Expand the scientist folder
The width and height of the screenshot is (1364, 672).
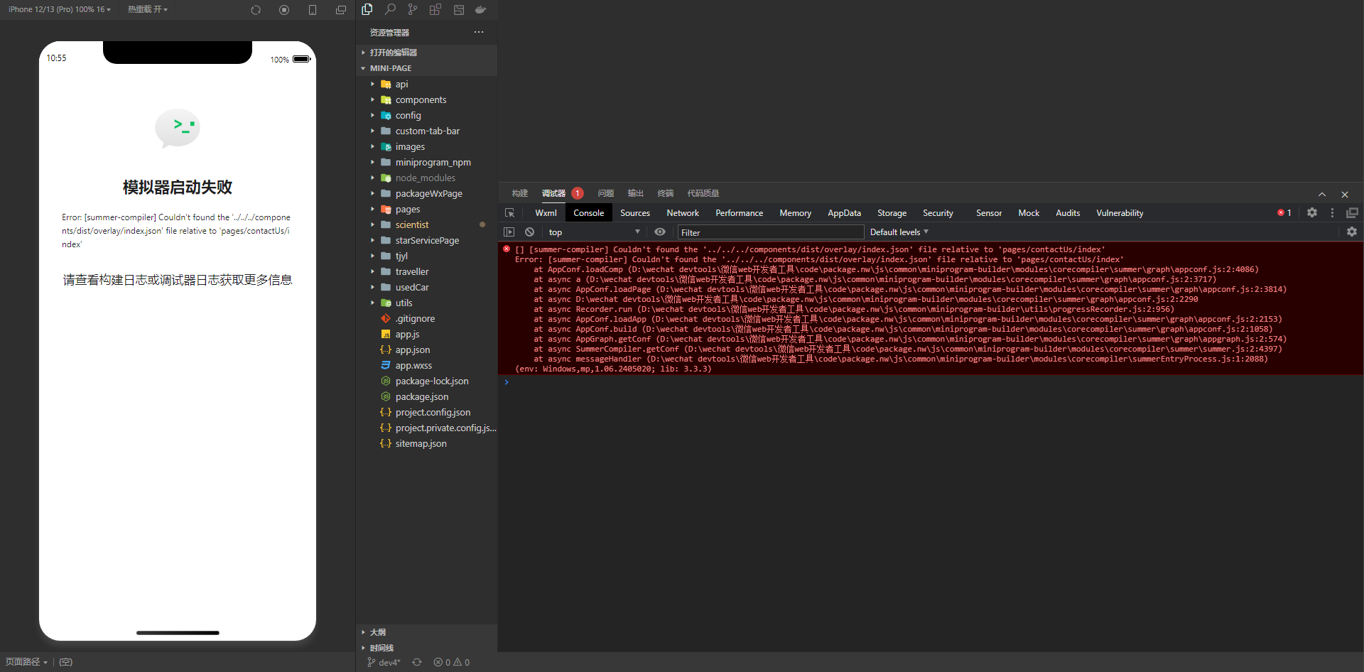(x=426, y=224)
